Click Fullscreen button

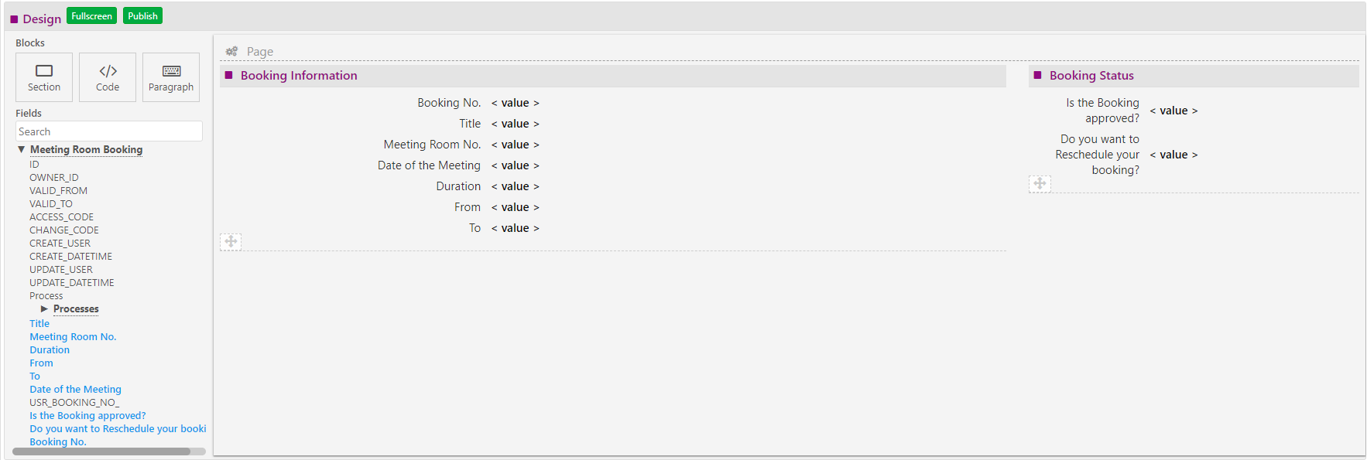click(91, 15)
